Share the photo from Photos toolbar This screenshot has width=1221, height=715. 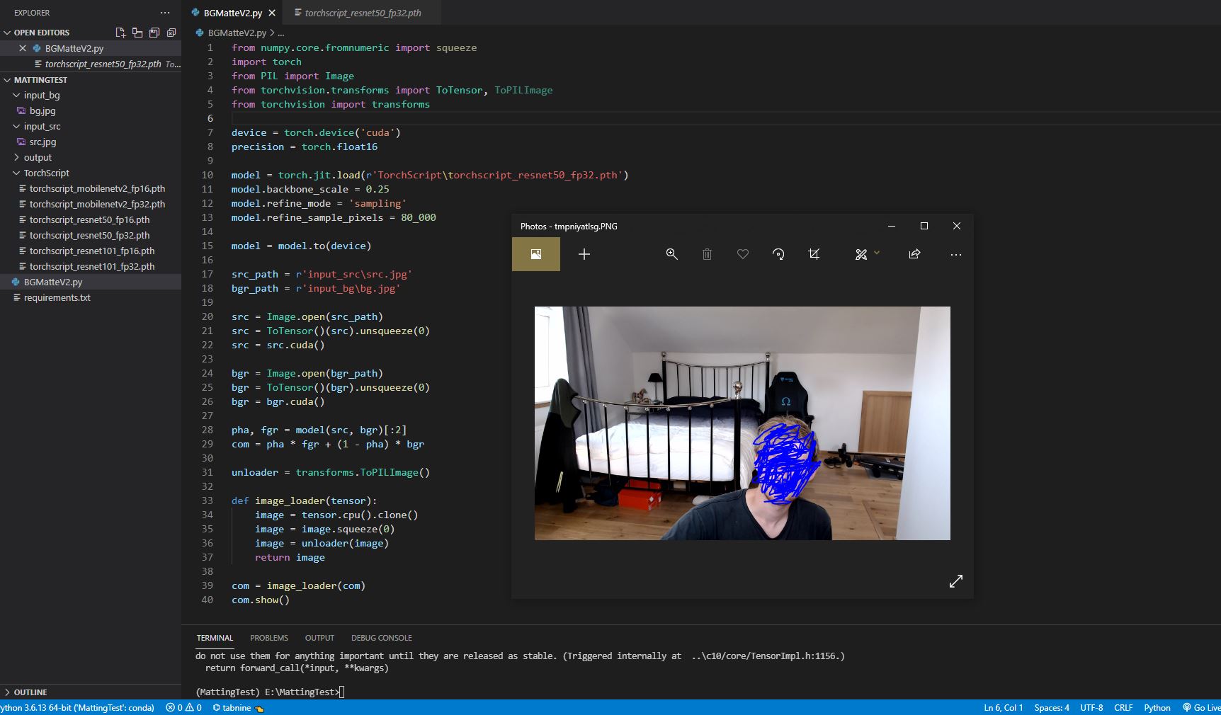(x=914, y=254)
